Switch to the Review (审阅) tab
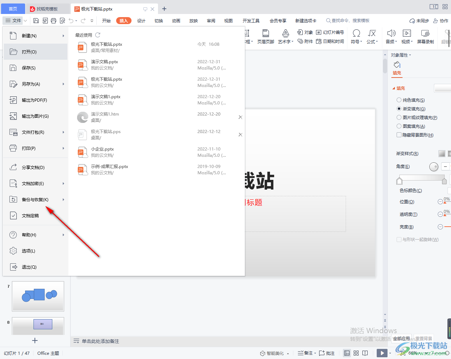Screen dimensions: 451x359 (x=211, y=21)
